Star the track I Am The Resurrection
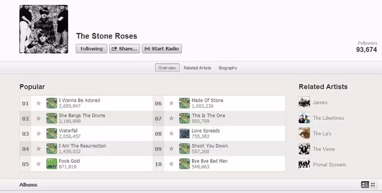Screen dimensions: 382x193 (38, 149)
